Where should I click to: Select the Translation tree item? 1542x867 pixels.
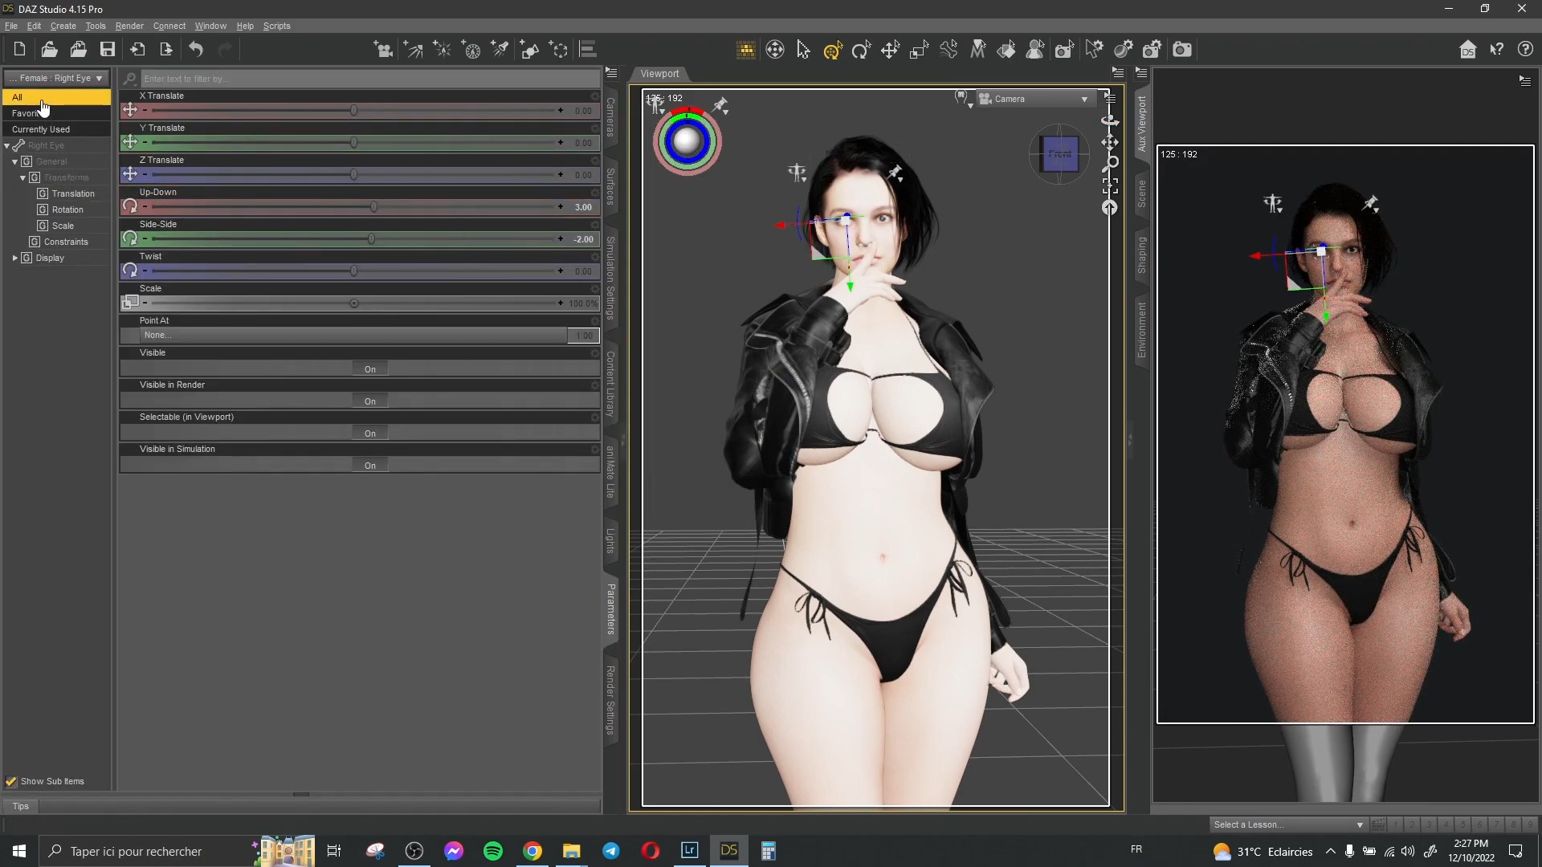73,194
